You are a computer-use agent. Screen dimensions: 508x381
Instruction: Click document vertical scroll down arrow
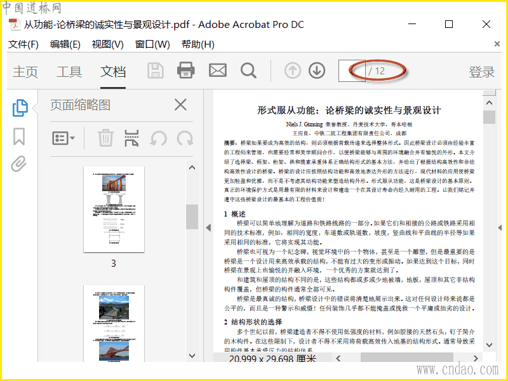click(489, 345)
